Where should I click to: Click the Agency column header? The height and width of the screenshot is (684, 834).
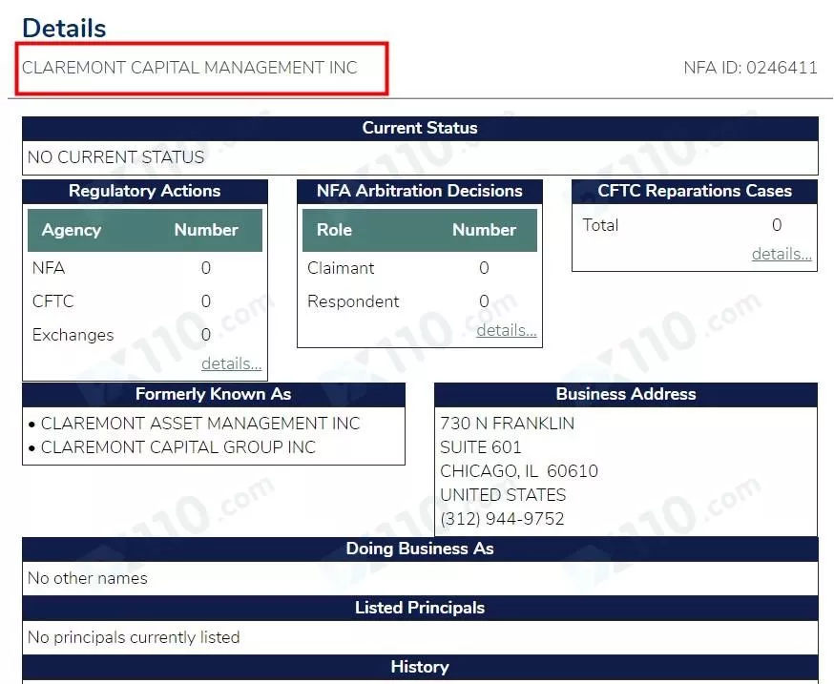(x=72, y=230)
